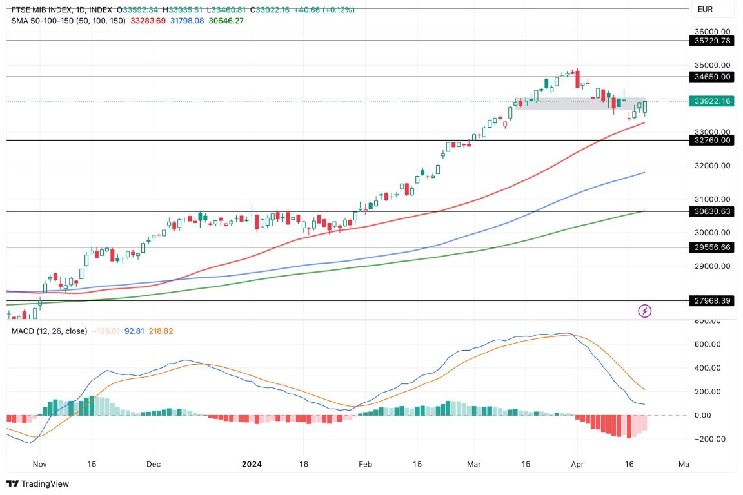Click Nov on the time axis
The height and width of the screenshot is (495, 743).
[x=39, y=464]
